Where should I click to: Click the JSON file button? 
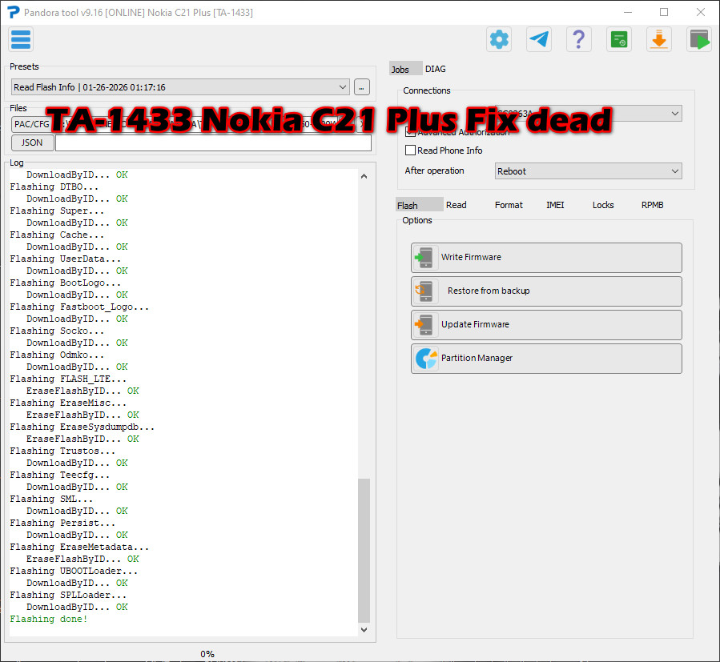(x=32, y=142)
